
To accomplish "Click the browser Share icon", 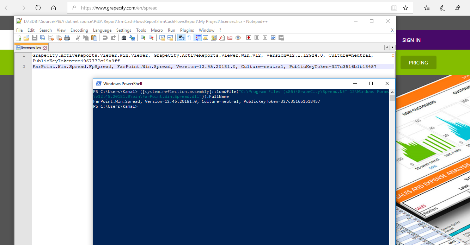I will coord(458,8).
